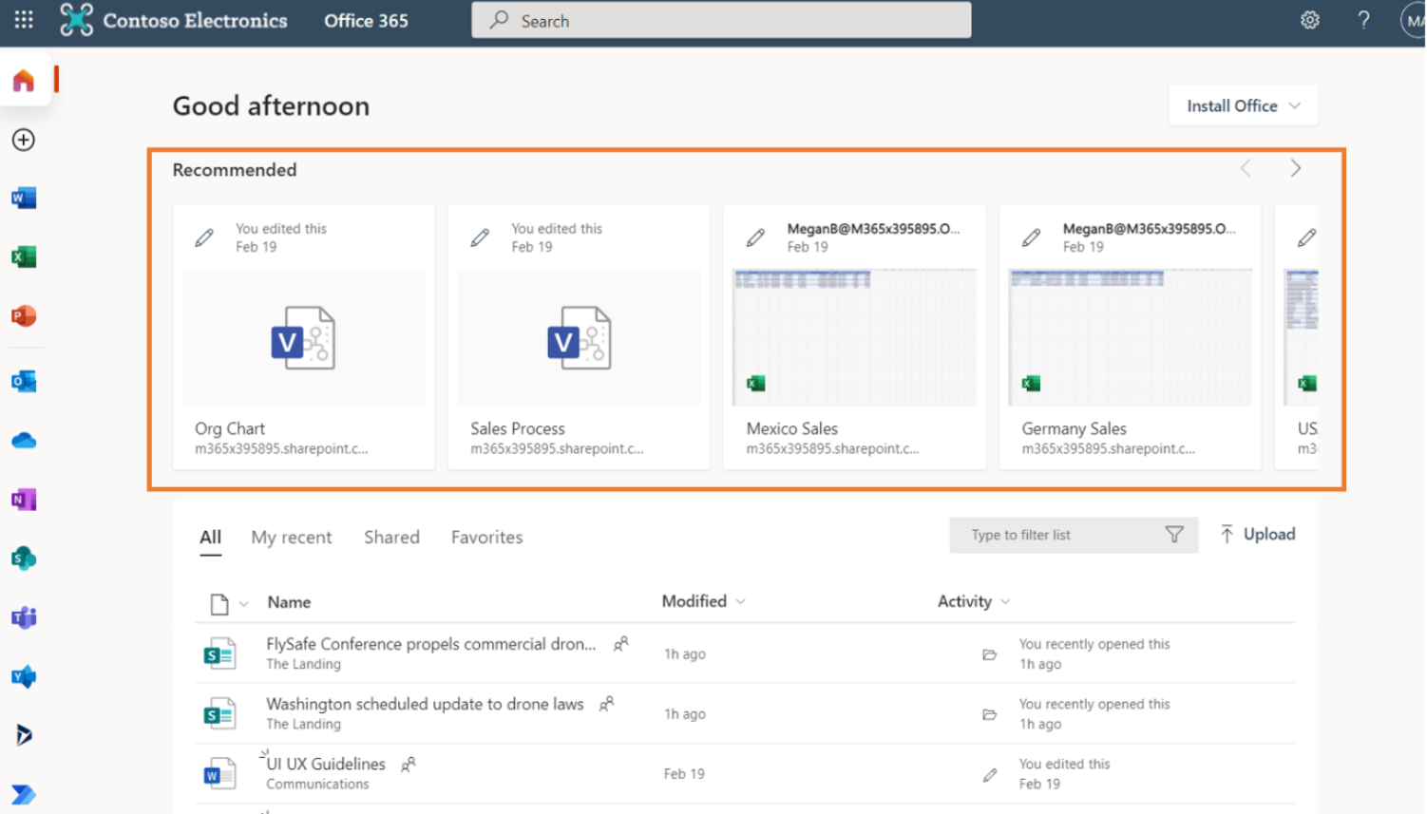Open Microsoft Teams from the sidebar
Viewport: 1427px width, 814px height.
[x=23, y=617]
